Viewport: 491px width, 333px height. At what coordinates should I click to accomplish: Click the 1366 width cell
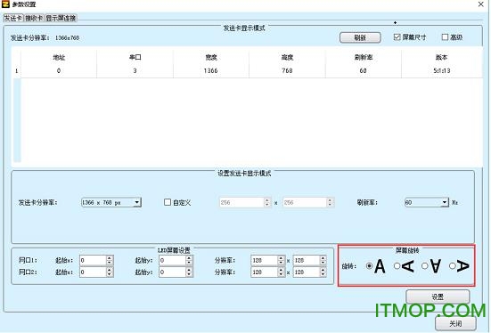point(211,70)
